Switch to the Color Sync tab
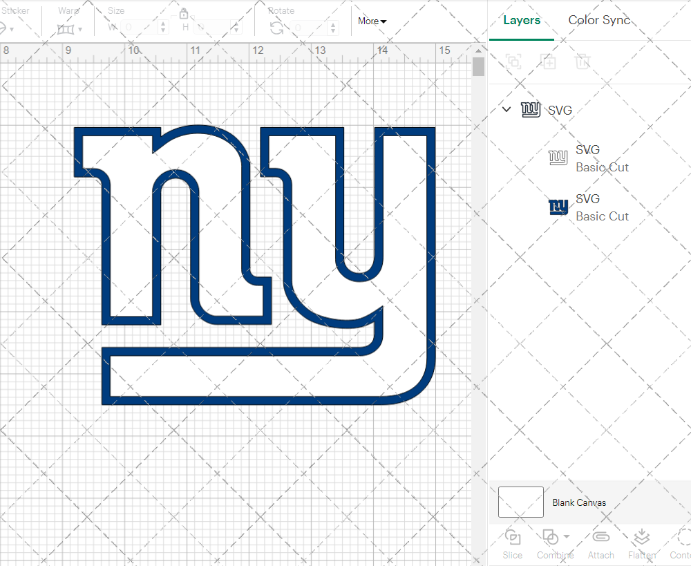This screenshot has width=691, height=566. [599, 20]
